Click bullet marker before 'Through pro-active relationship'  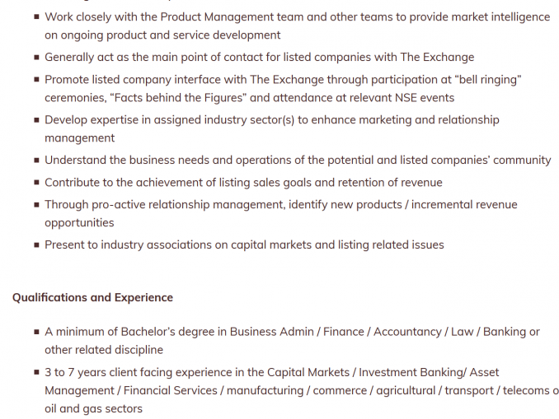pyautogui.click(x=36, y=205)
